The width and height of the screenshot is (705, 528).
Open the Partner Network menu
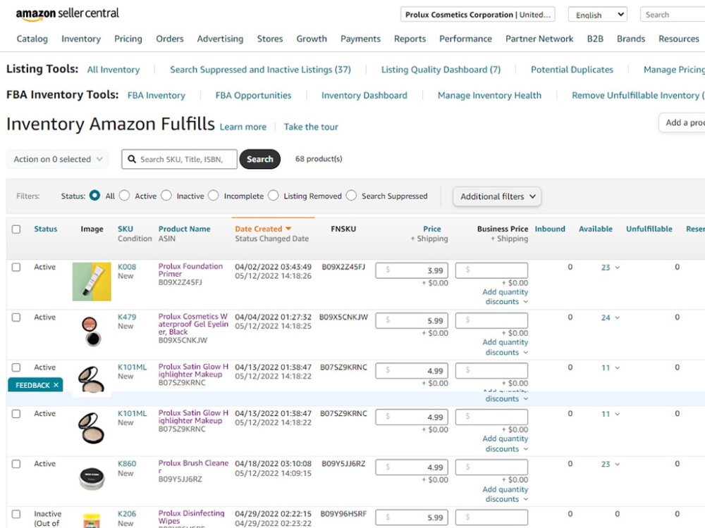pyautogui.click(x=539, y=39)
